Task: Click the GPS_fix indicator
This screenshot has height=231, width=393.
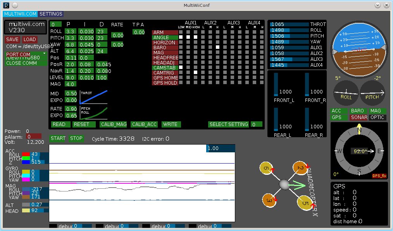Action: tap(379, 176)
